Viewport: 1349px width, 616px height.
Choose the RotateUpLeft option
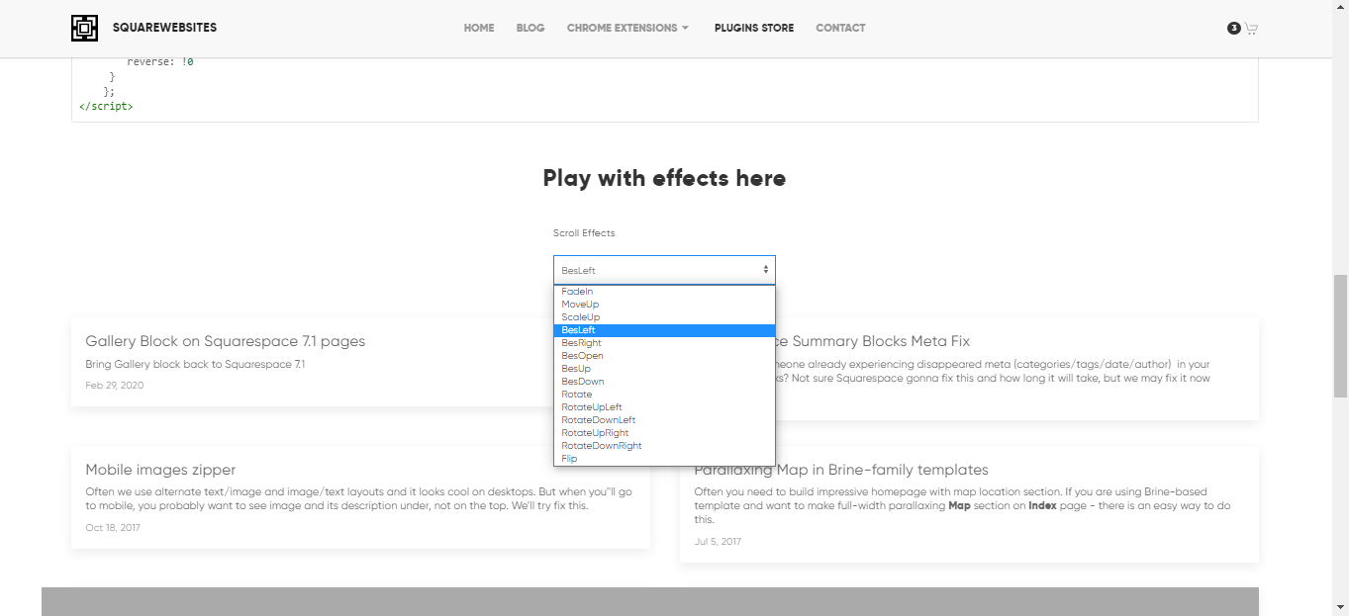[x=664, y=407]
